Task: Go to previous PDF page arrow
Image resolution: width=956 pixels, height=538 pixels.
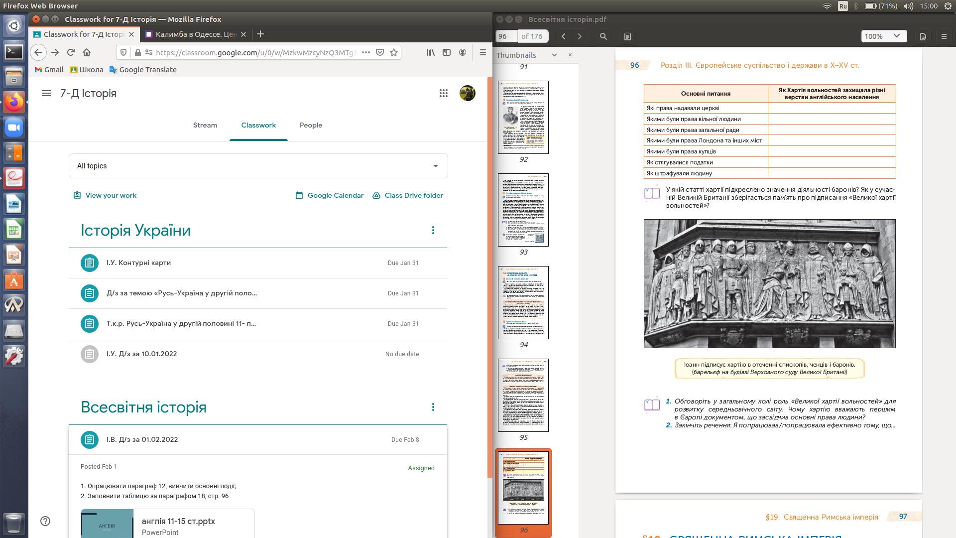Action: [x=564, y=36]
